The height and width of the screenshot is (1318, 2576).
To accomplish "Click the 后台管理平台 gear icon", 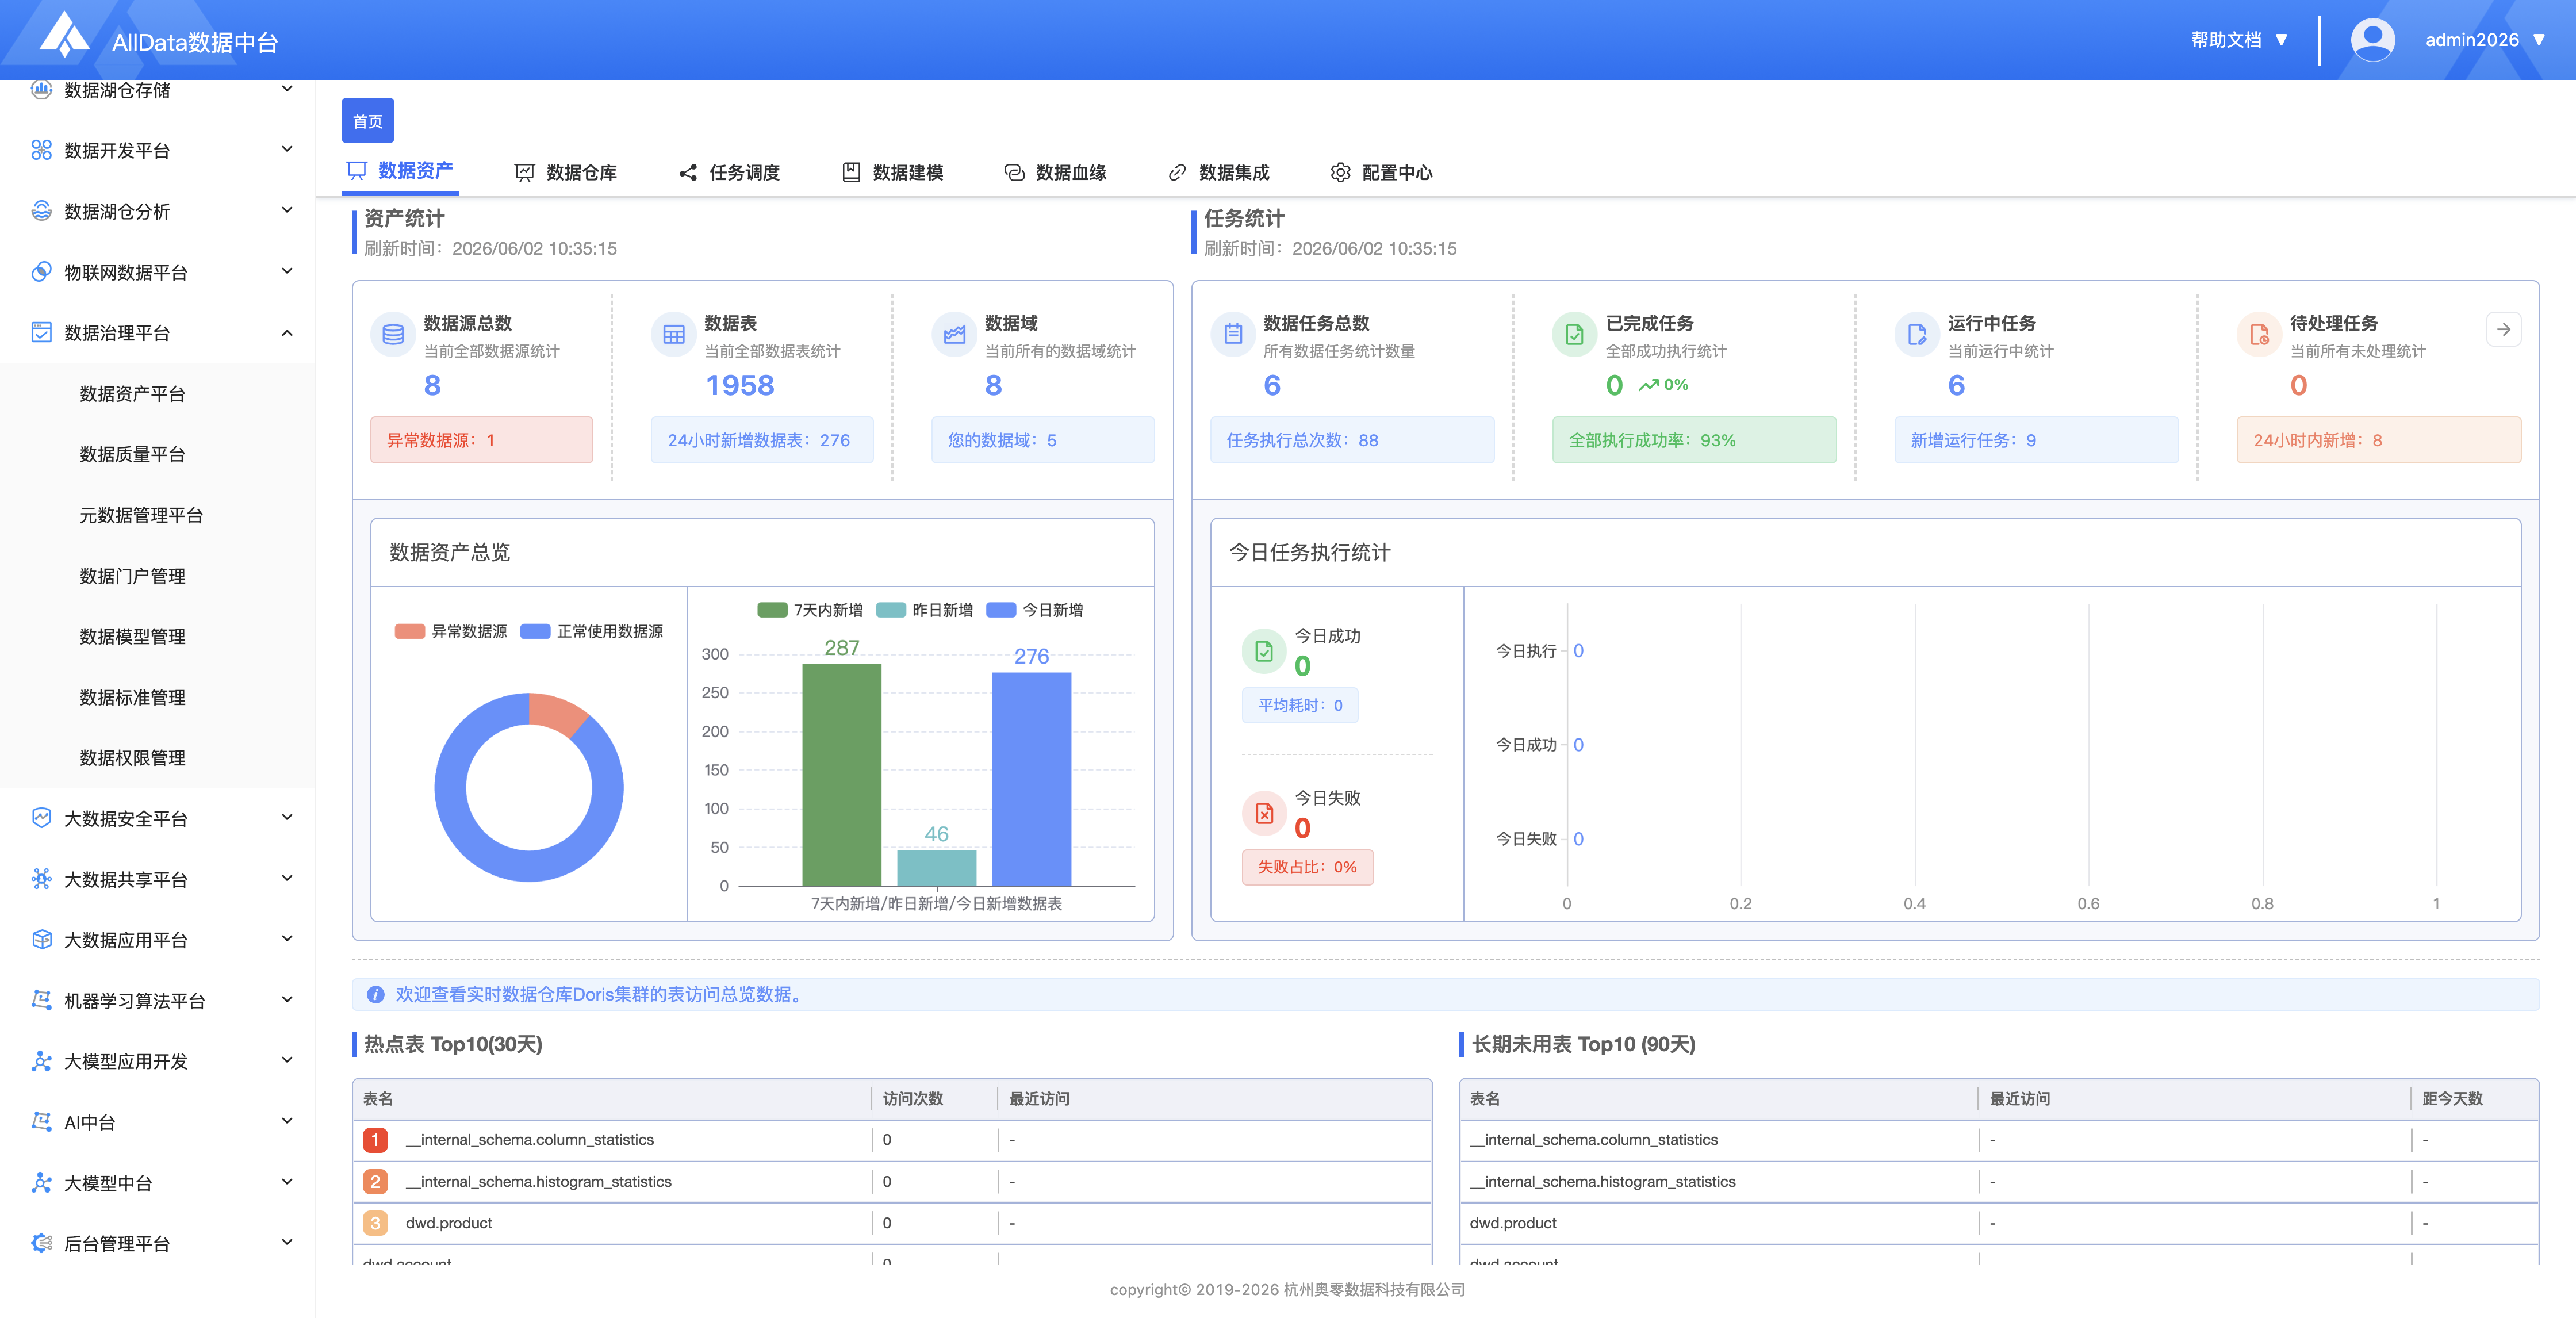I will pos(41,1243).
